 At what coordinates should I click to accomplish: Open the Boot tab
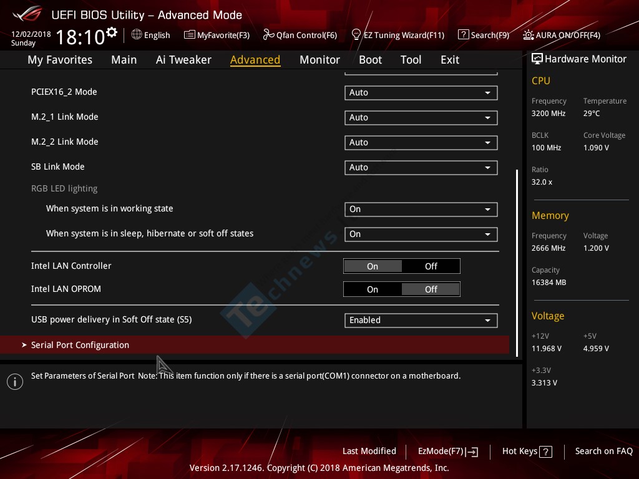coord(370,60)
